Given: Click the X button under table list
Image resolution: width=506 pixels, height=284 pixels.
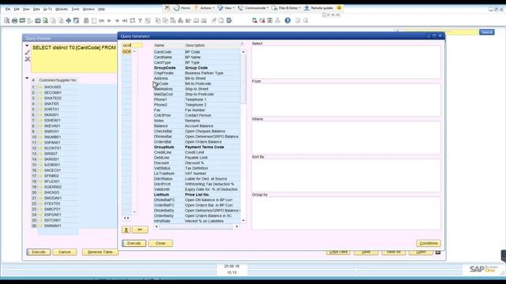Looking at the screenshot, I should (x=126, y=230).
